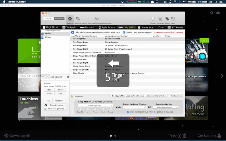The width and height of the screenshot is (226, 141).
Task: Click the Export preset button
Action: 60,93
